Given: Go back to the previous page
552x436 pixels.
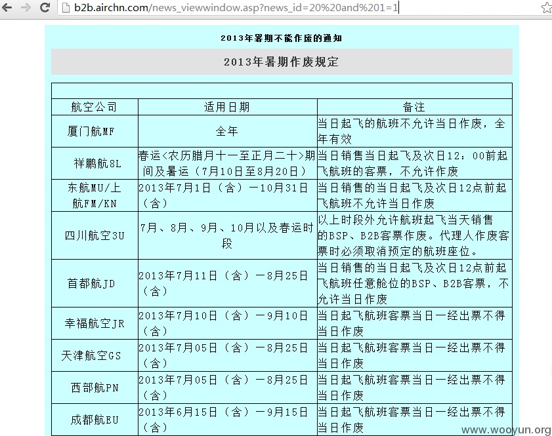Looking at the screenshot, I should [x=7, y=7].
